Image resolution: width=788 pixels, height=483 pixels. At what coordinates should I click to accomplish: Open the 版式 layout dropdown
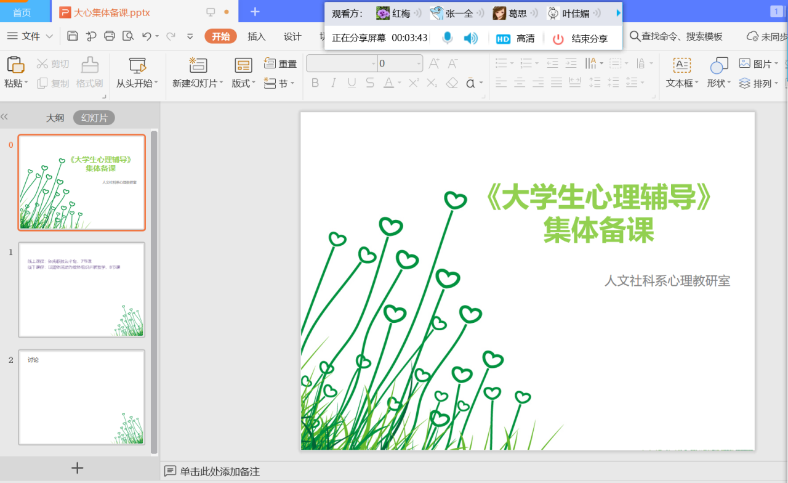243,83
